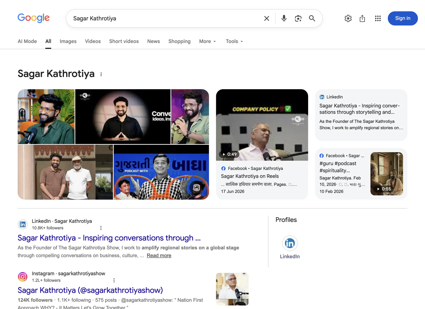Image resolution: width=425 pixels, height=309 pixels.
Task: Open photo of man in green shirt
Action: [x=46, y=117]
